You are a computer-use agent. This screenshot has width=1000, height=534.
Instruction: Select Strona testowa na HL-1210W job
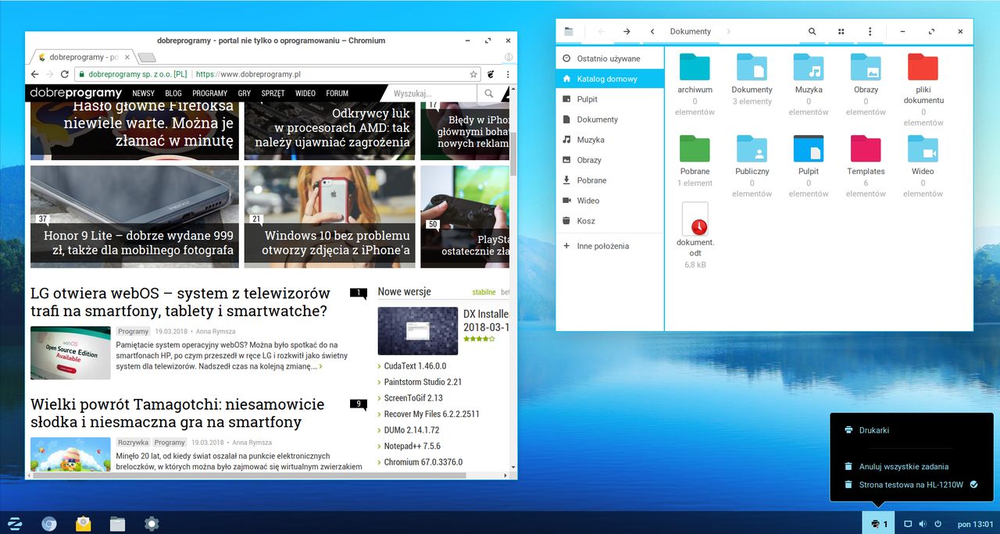911,485
